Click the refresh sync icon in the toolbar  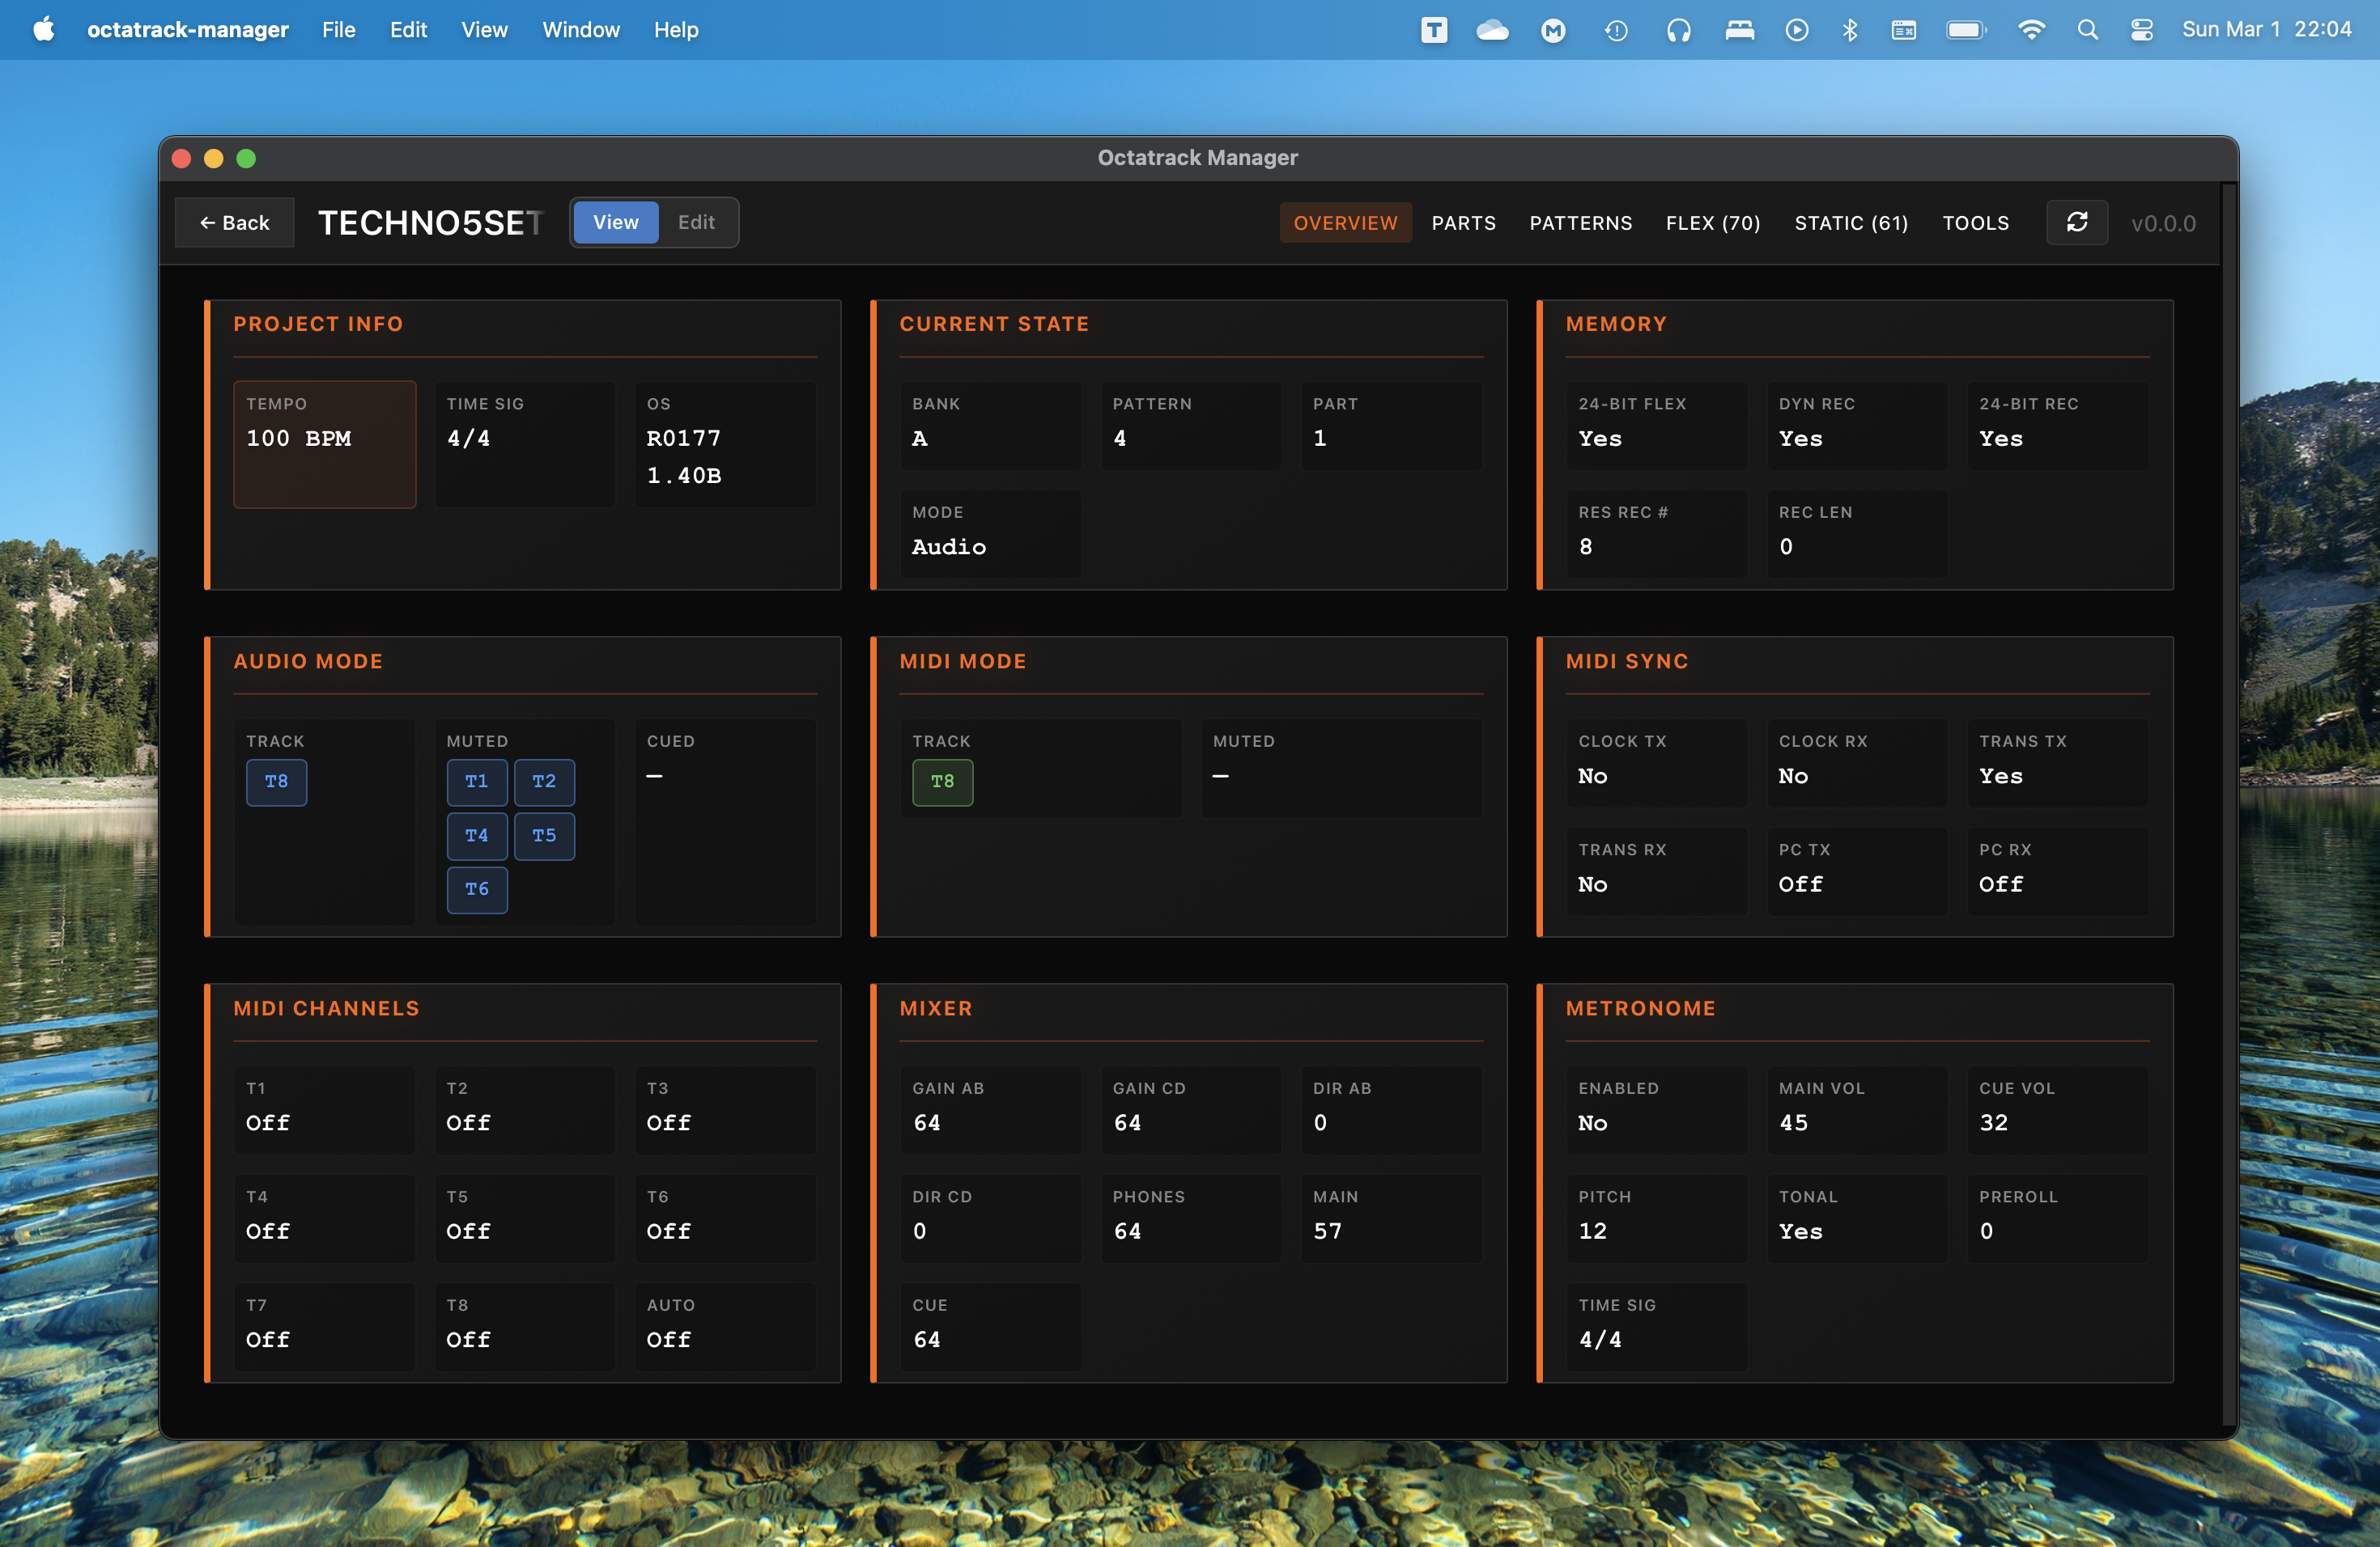[2078, 222]
